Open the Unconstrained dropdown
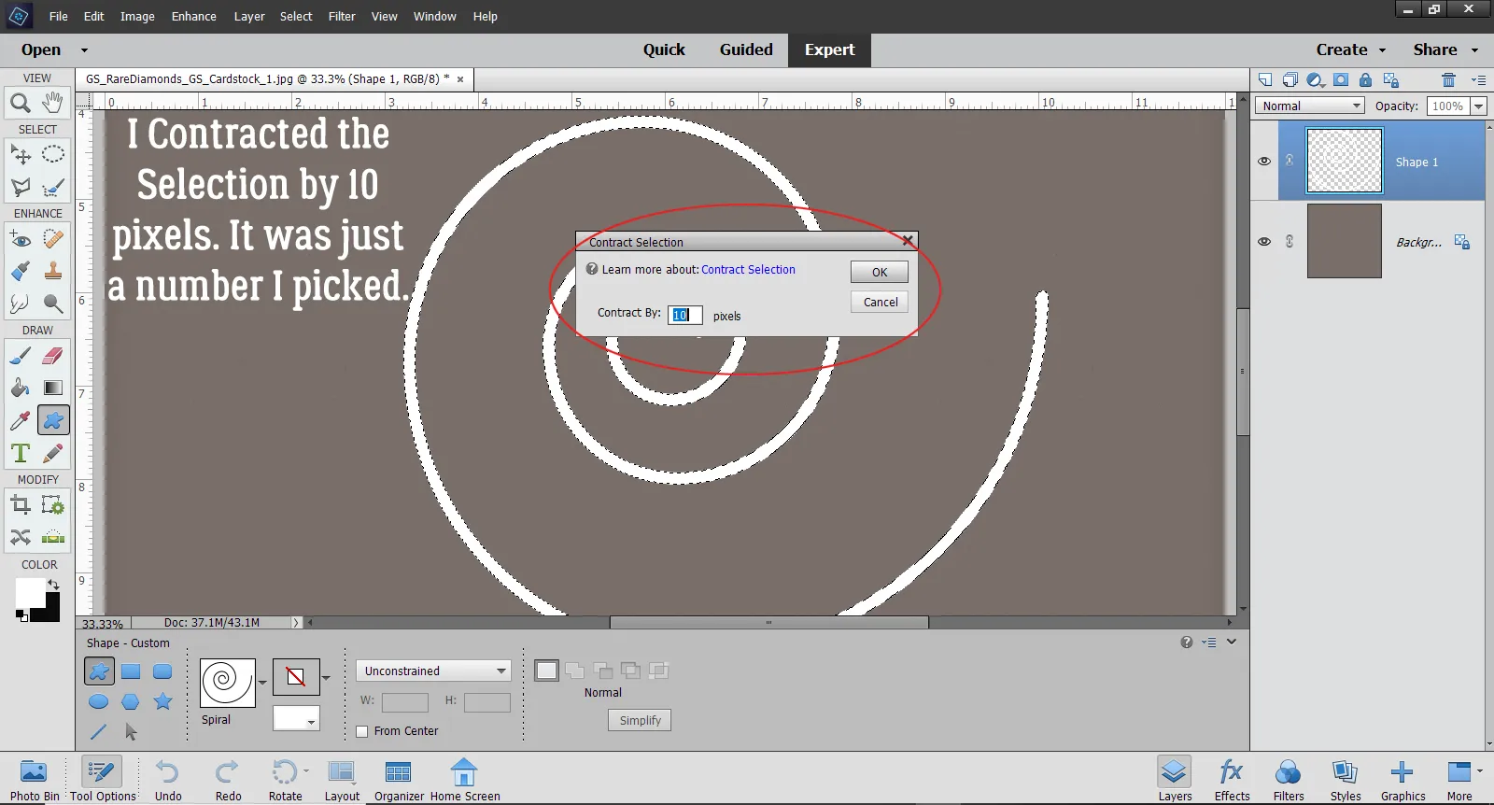This screenshot has height=805, width=1494. tap(434, 671)
